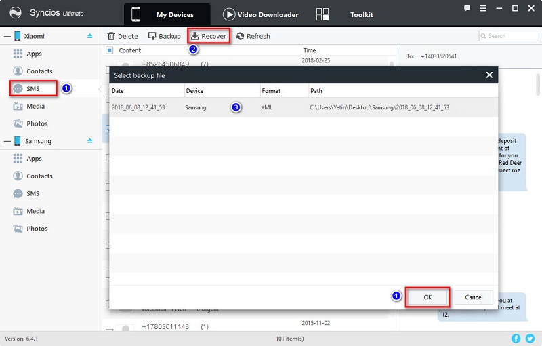Click the Backup toolbar button

pos(164,36)
